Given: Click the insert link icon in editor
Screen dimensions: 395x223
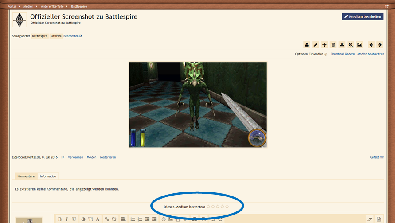Looking at the screenshot, I should click(107, 219).
